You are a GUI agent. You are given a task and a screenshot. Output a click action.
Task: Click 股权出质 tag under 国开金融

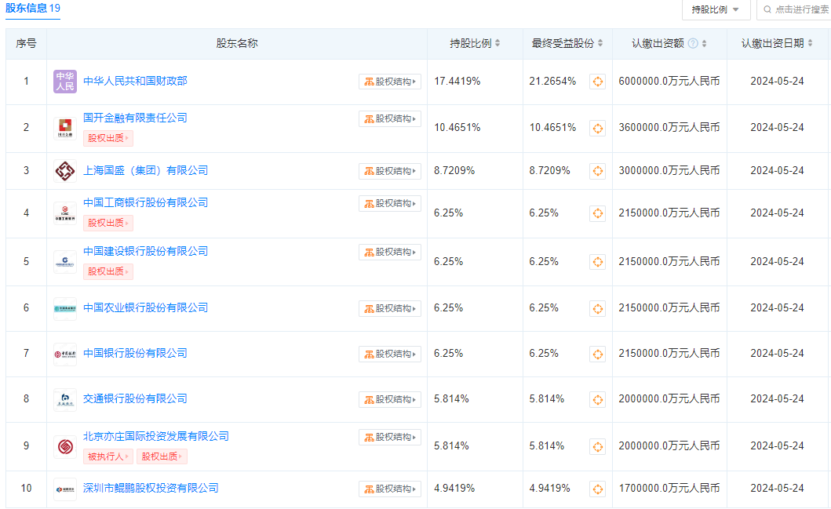coord(108,138)
